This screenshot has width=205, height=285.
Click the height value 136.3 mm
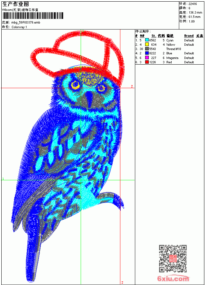pyautogui.click(x=195, y=13)
